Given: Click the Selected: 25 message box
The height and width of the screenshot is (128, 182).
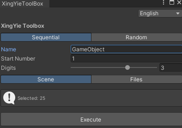Looking at the screenshot, I should point(91,98).
